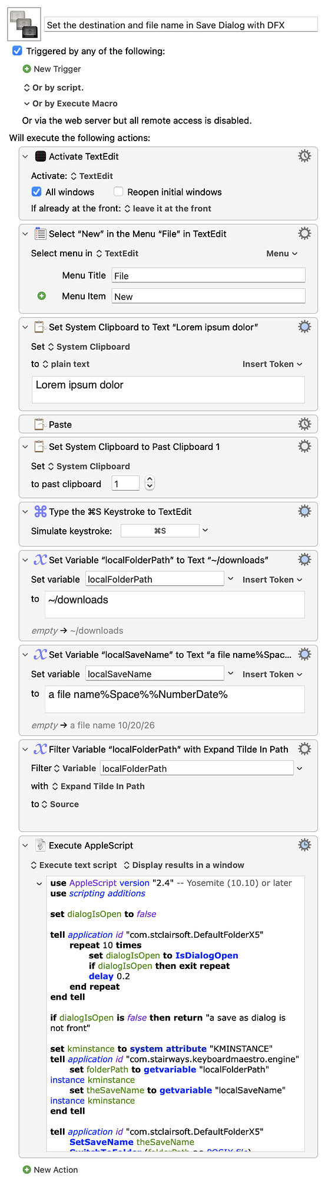Open keystroke options arrow after ⌘S field
This screenshot has height=1181, width=325.
pos(205,530)
